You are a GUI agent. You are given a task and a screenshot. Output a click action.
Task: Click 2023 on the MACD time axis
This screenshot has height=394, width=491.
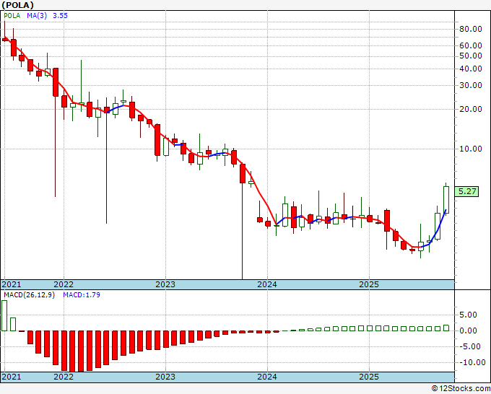tap(165, 377)
